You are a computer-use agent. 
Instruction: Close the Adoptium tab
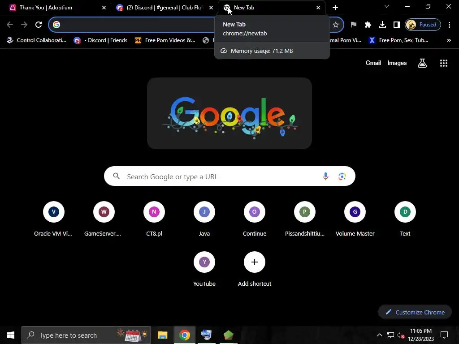(x=104, y=8)
